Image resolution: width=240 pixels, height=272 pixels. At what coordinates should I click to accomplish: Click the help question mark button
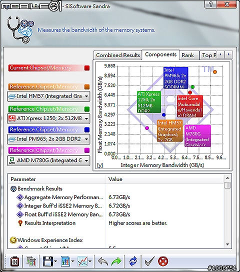[x=210, y=4]
